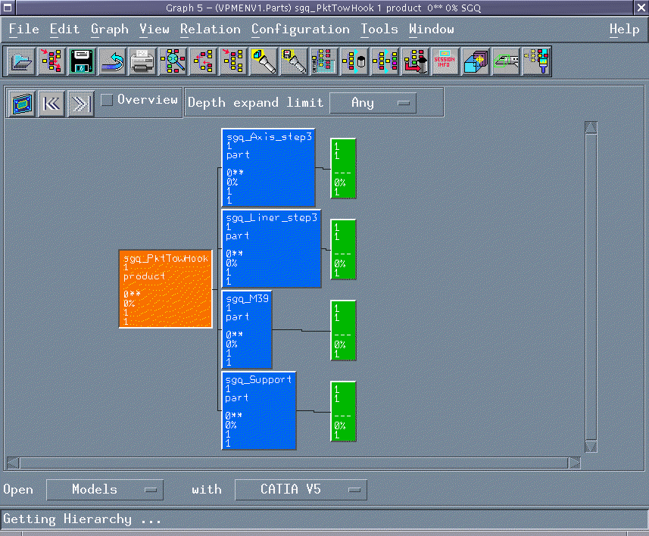The width and height of the screenshot is (649, 536).
Task: Click the first flashlight icon in toolbar
Action: pos(264,61)
